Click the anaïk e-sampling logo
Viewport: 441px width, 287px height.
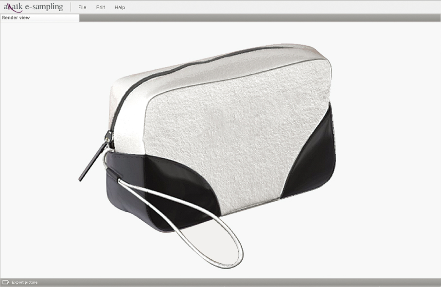pyautogui.click(x=33, y=7)
